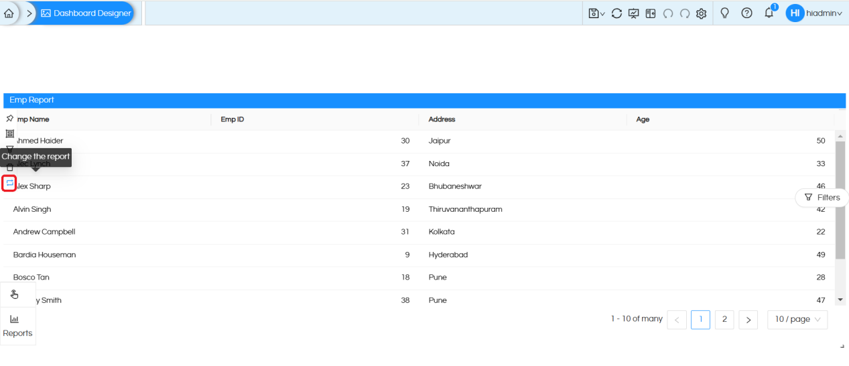Toggle the side panel layout icon
The image size is (849, 366).
pos(651,13)
